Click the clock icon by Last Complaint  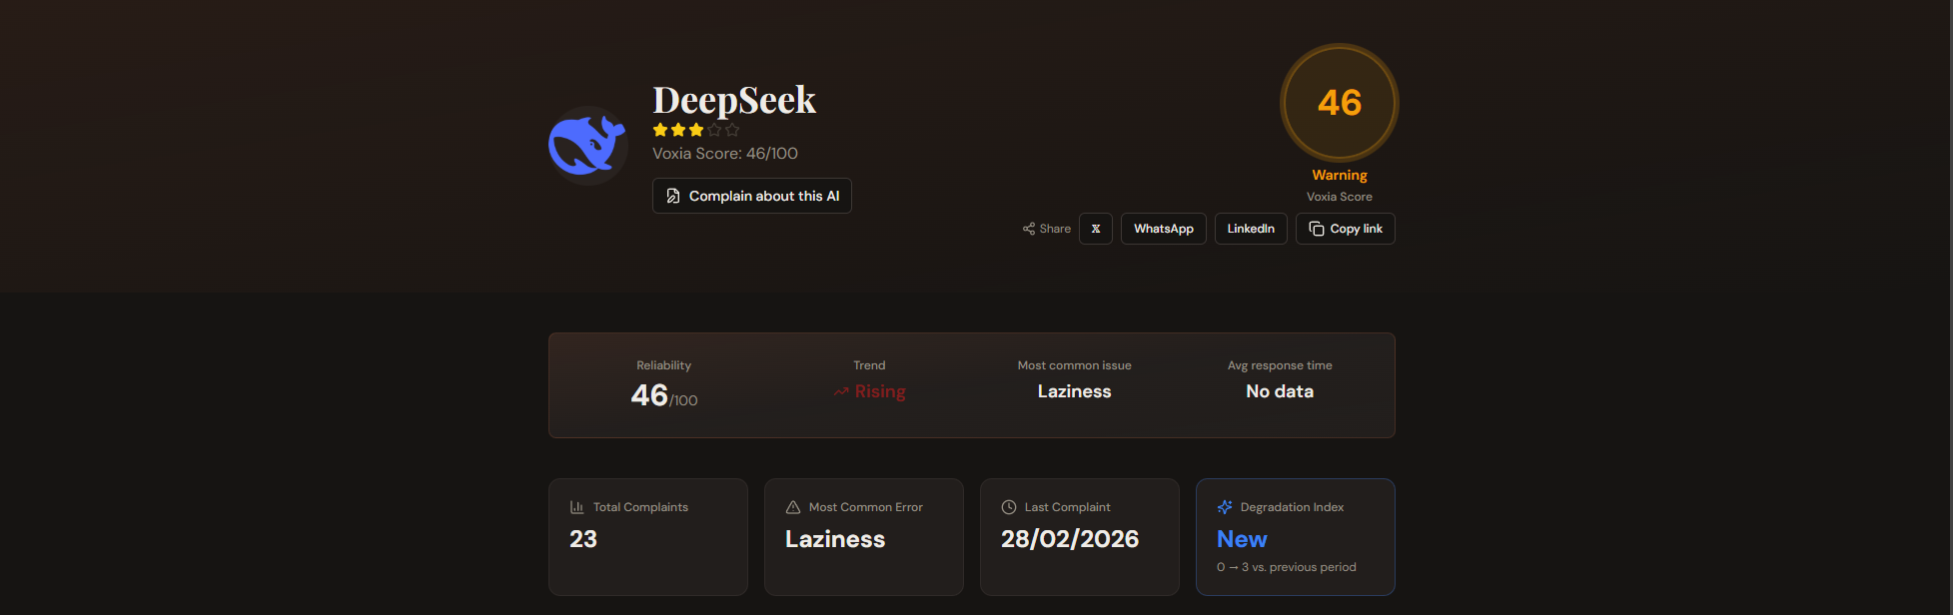click(x=1009, y=507)
